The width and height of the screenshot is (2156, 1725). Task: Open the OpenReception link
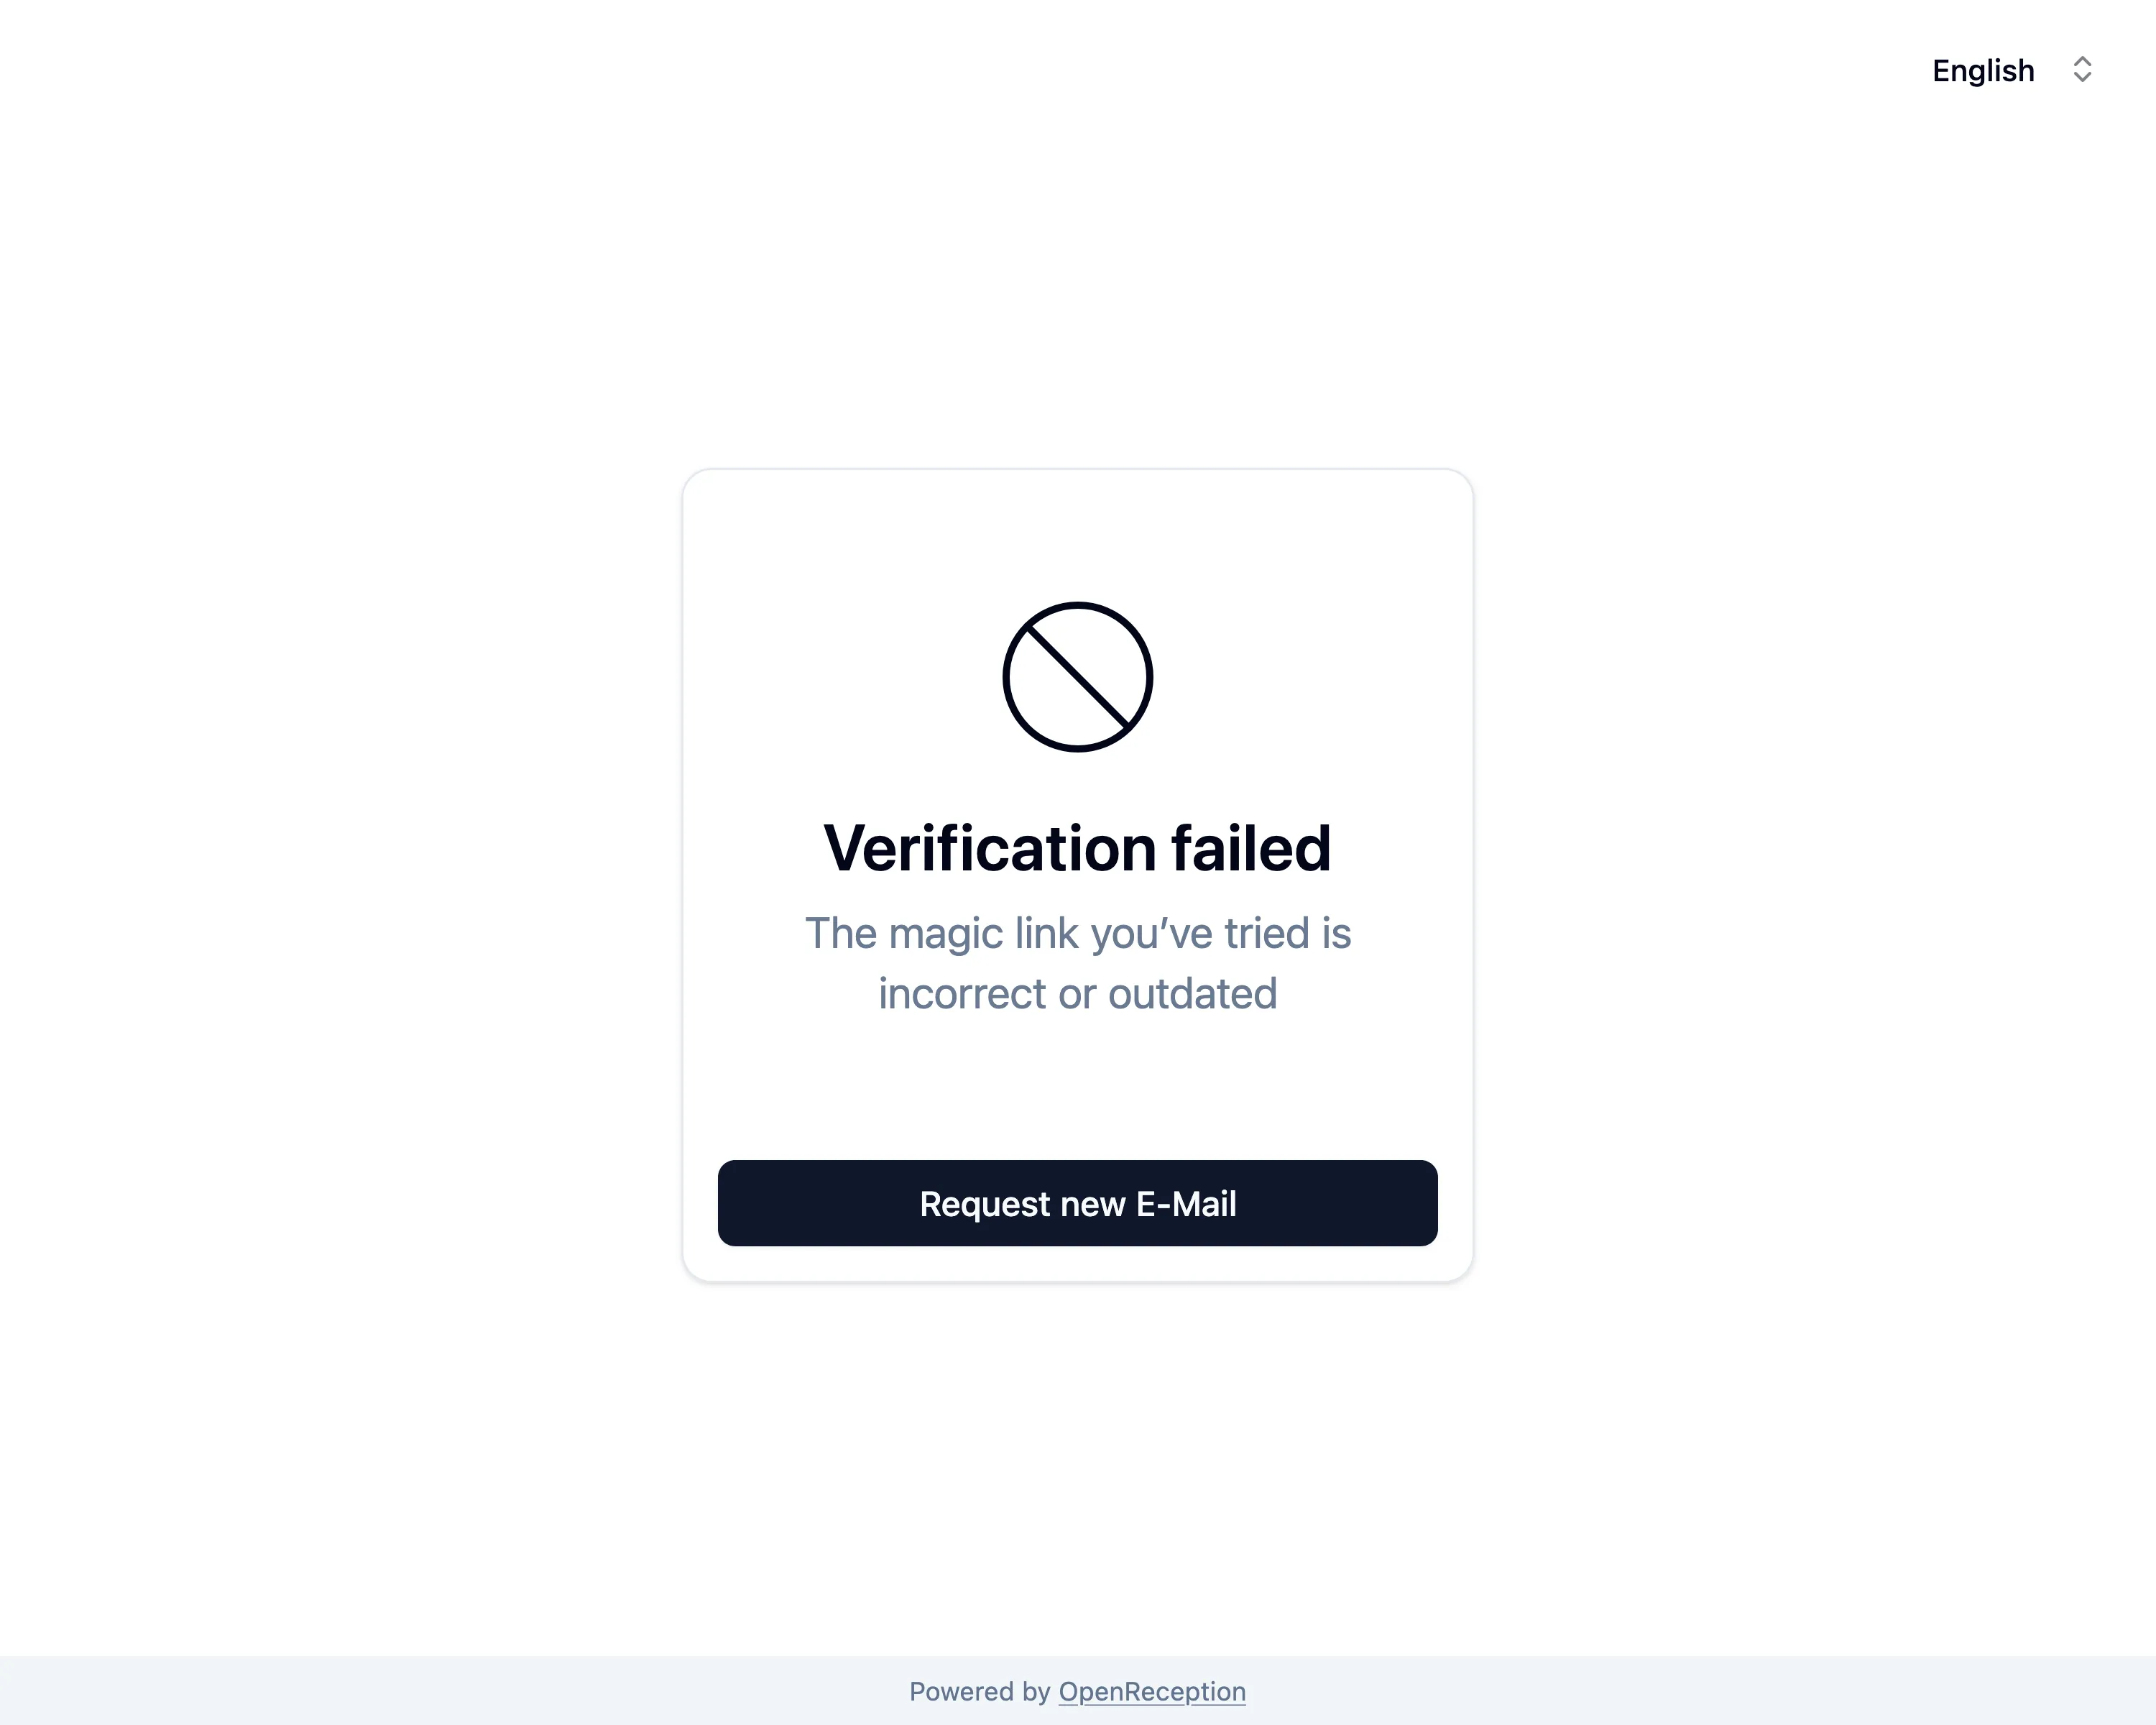pos(1151,1691)
